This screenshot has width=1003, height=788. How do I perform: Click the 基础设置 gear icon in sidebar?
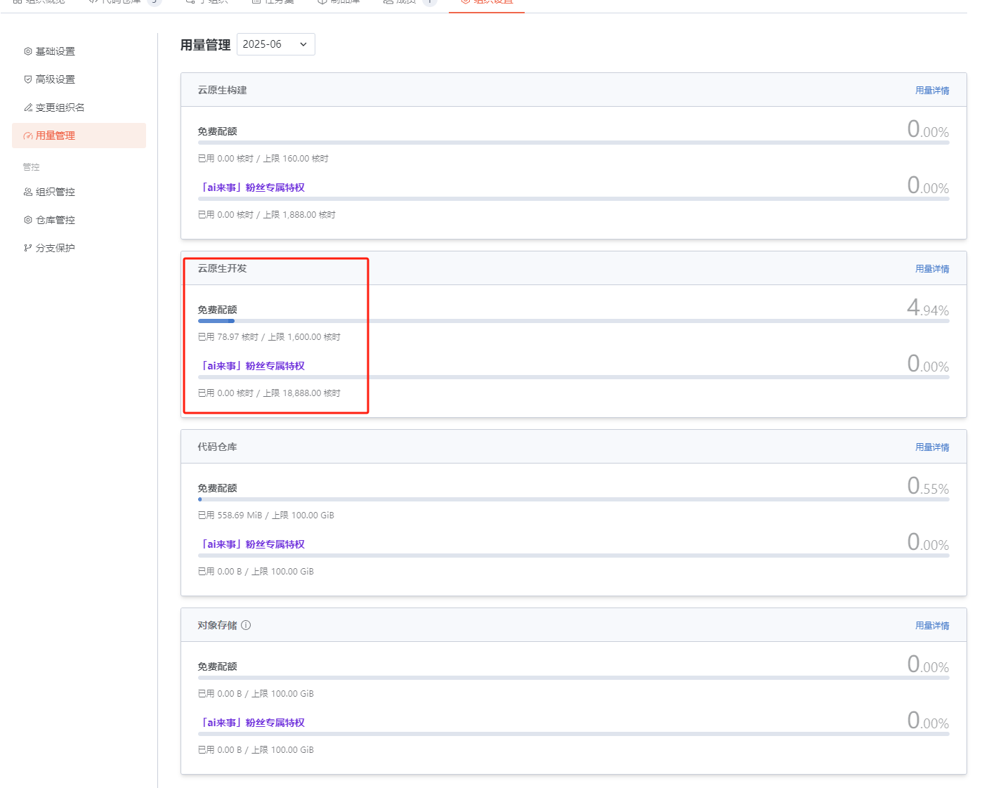tap(28, 51)
